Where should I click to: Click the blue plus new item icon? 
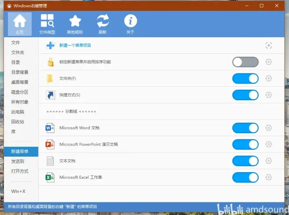[x=50, y=46]
